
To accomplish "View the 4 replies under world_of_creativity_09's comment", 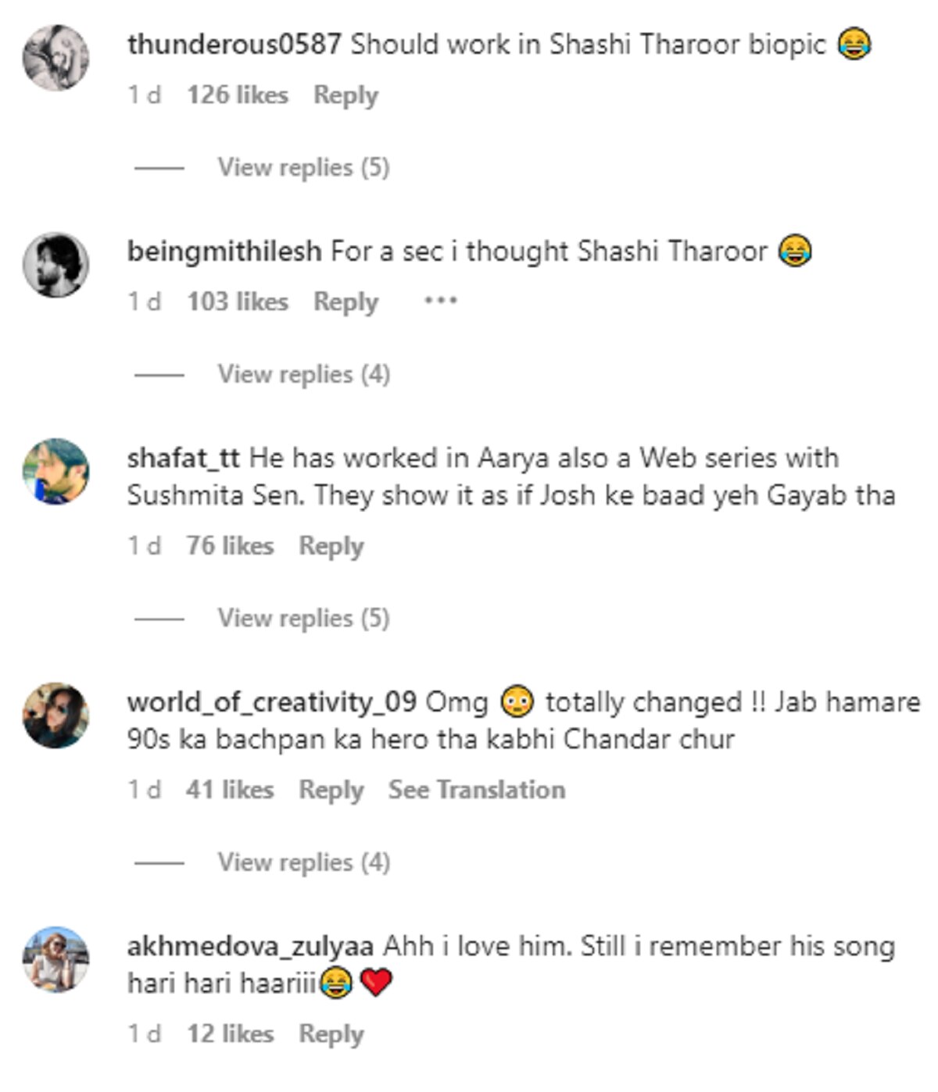I will tap(303, 862).
